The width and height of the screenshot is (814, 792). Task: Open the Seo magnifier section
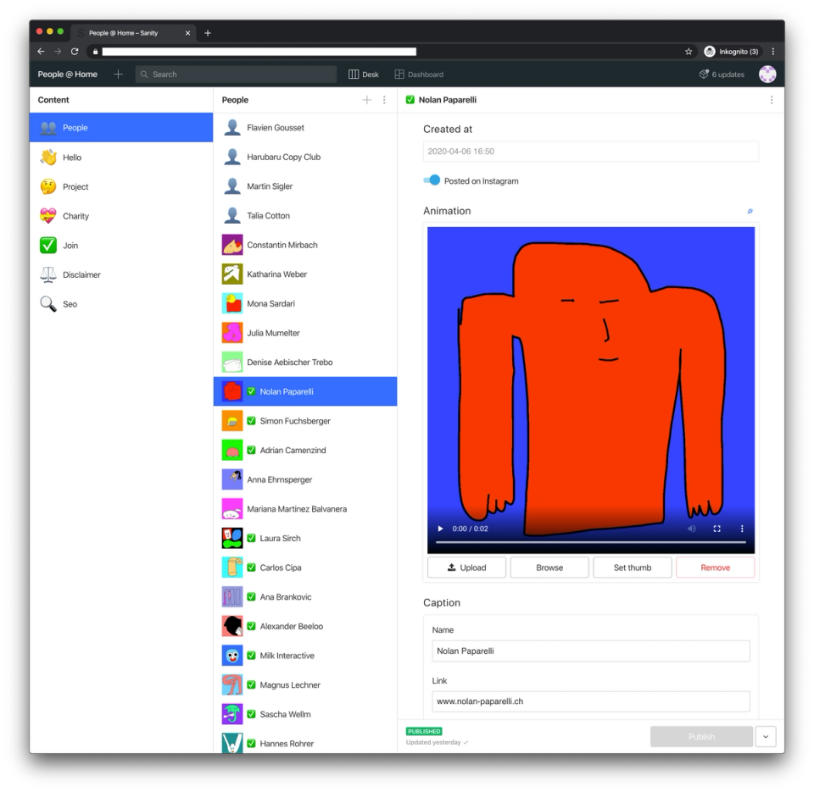tap(121, 304)
